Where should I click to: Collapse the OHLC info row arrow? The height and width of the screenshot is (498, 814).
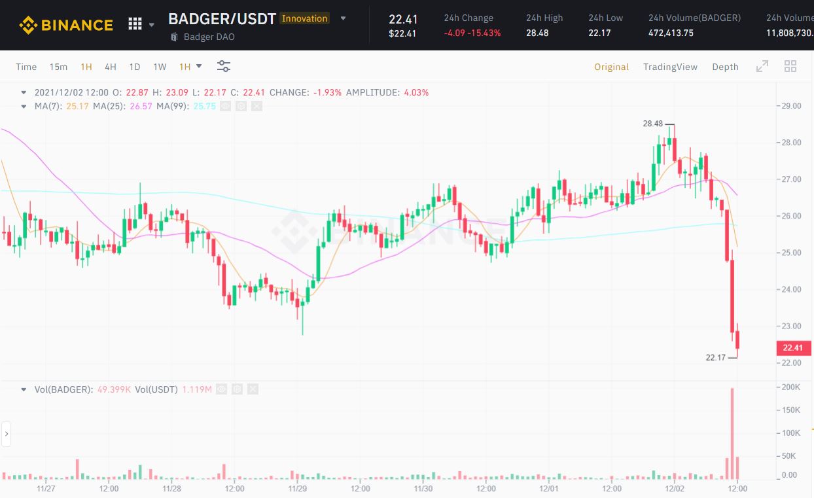(x=24, y=92)
